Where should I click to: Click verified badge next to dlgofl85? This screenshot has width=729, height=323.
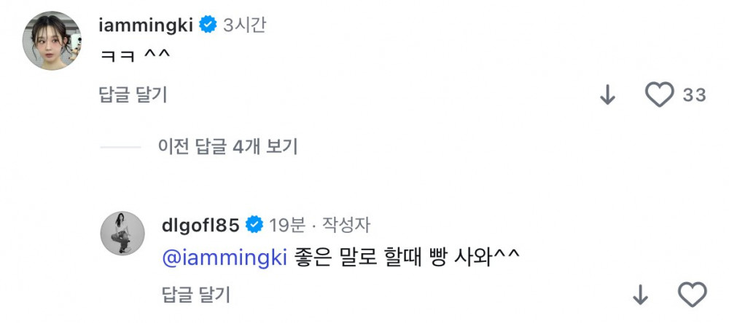[254, 225]
